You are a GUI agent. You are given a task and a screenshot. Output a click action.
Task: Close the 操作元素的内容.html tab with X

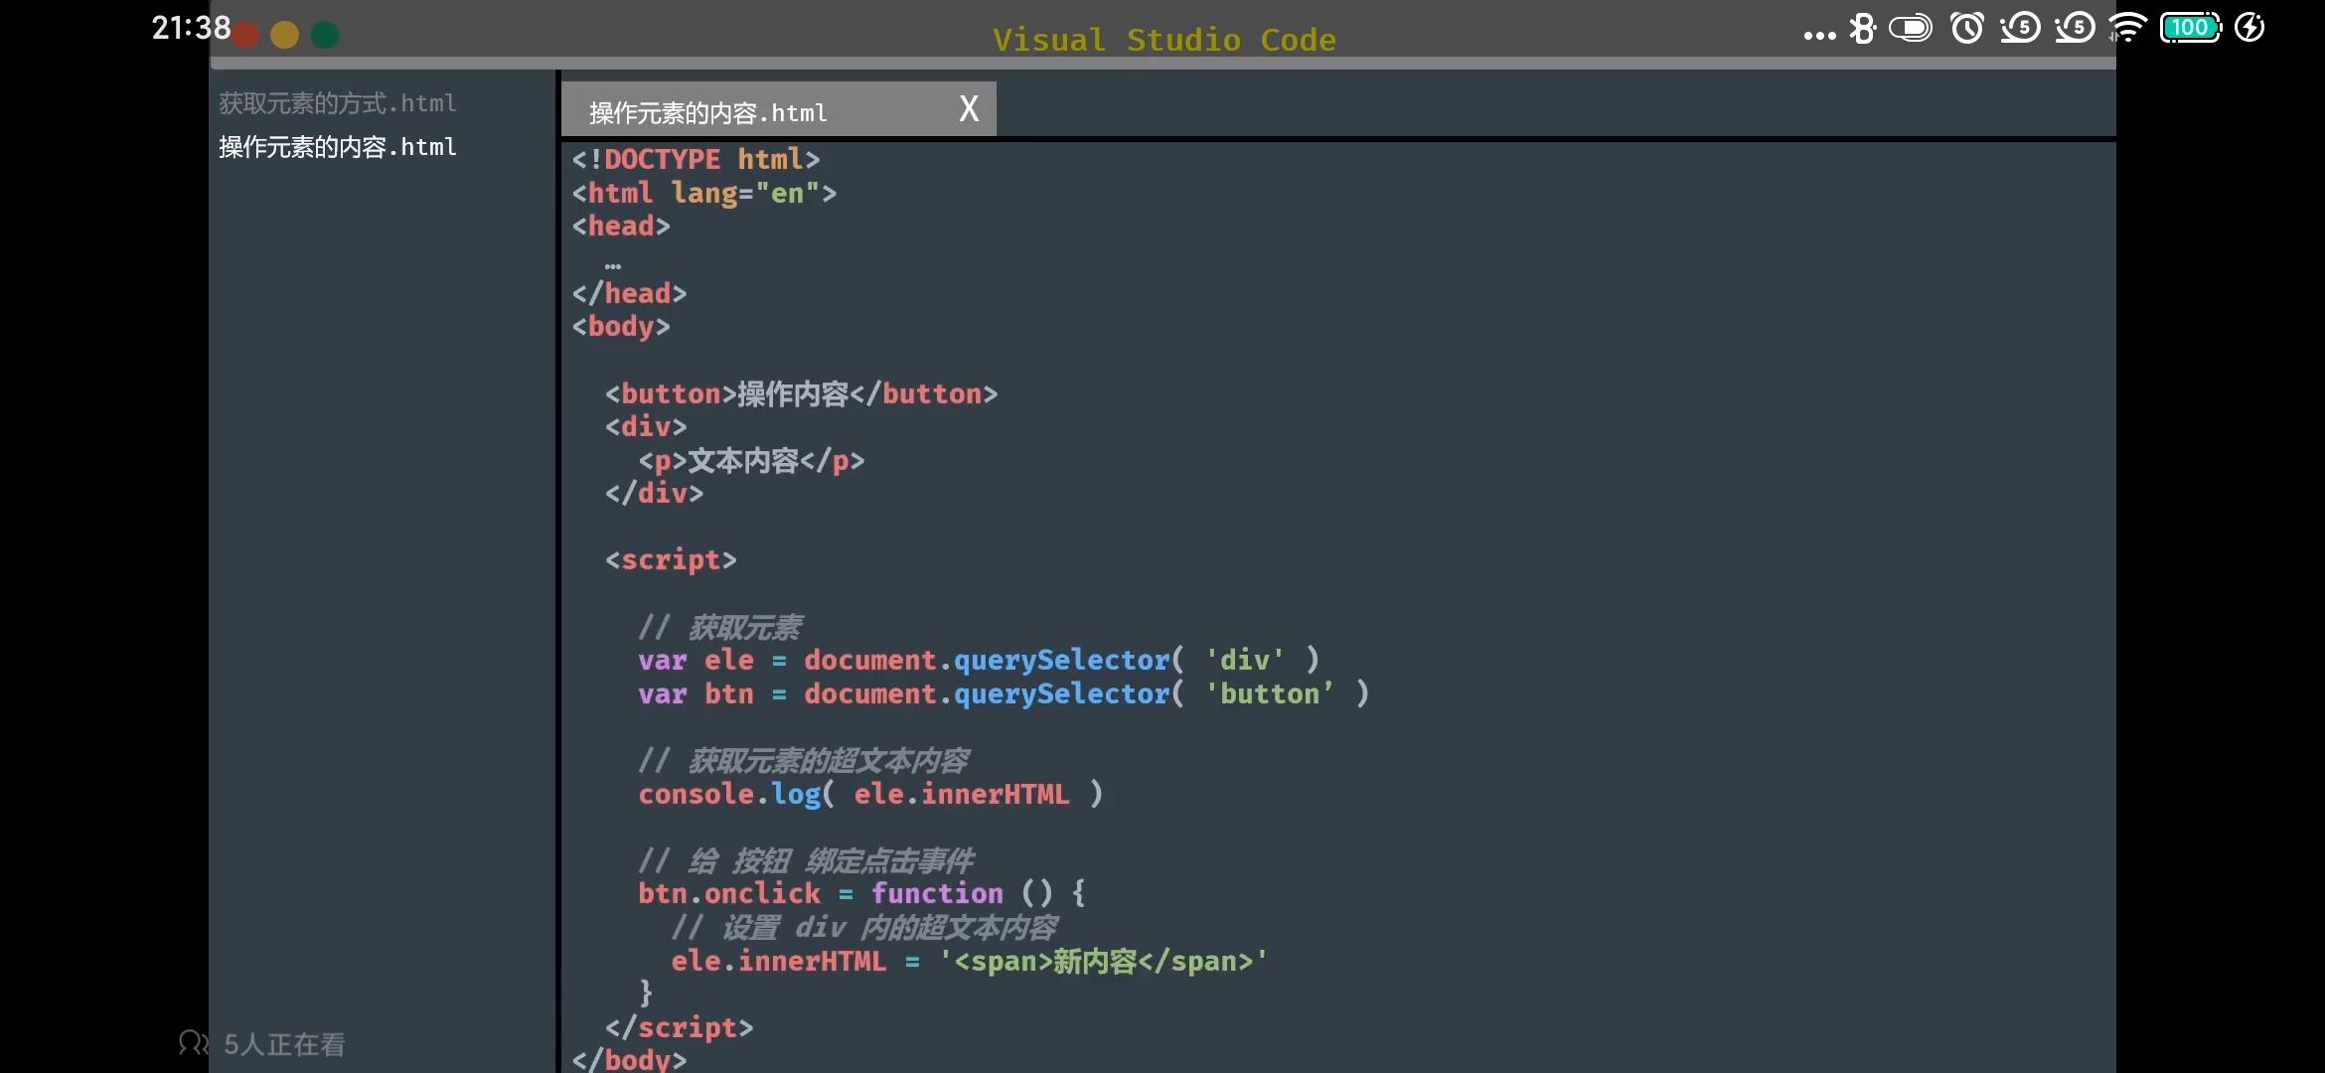[969, 108]
